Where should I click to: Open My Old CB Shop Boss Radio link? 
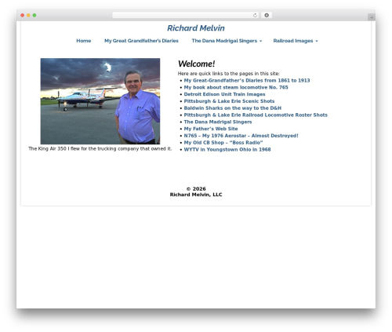click(x=223, y=143)
